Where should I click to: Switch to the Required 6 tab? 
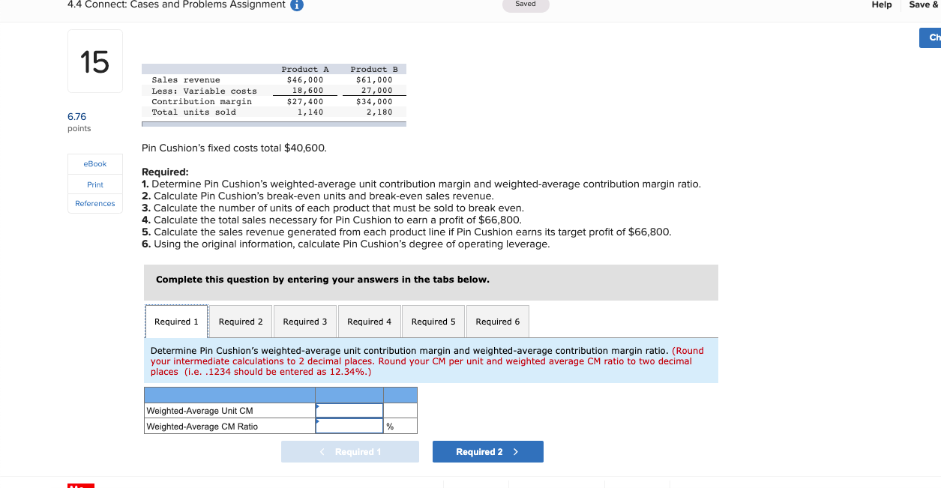[497, 322]
